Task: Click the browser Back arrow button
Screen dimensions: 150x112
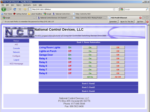Action: pos(4,9)
